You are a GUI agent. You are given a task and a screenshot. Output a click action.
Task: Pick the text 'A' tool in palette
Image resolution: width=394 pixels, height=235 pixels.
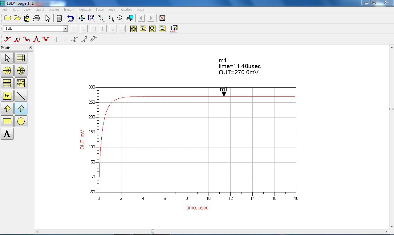pyautogui.click(x=7, y=134)
